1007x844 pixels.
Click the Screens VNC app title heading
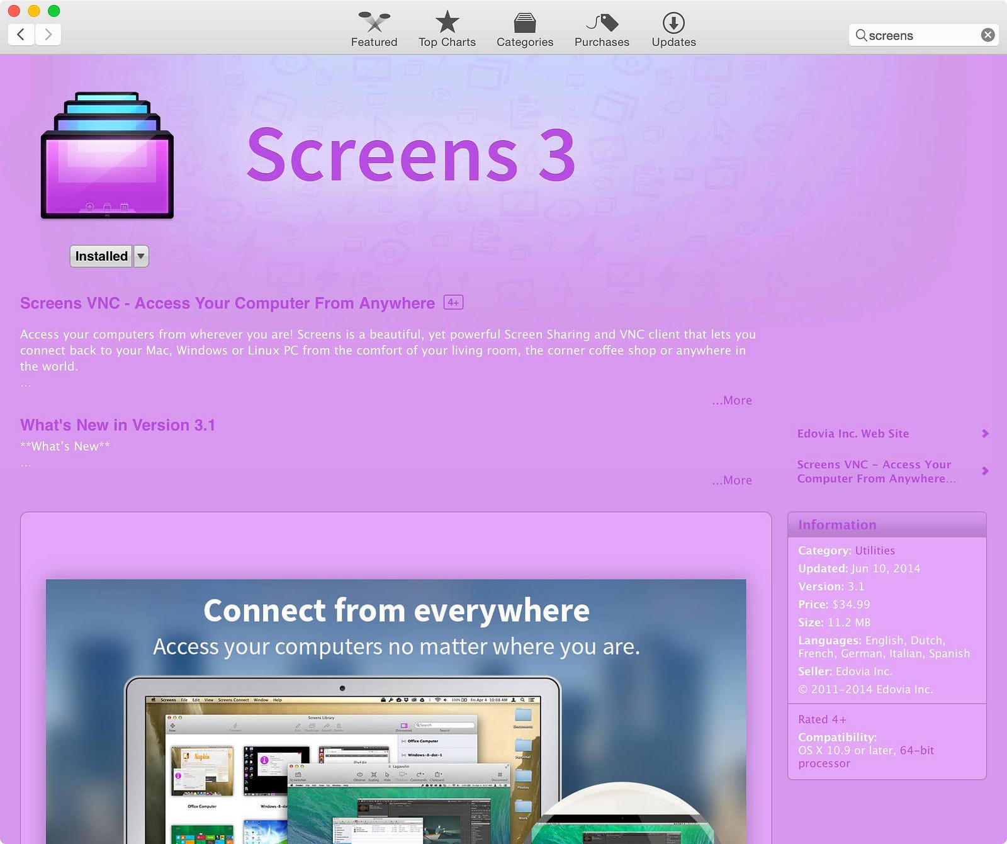pos(227,303)
